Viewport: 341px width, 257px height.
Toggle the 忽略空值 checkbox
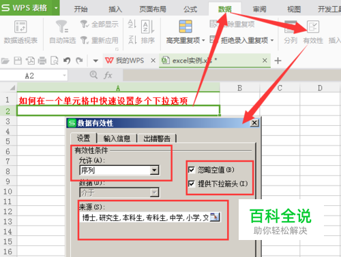pos(192,169)
